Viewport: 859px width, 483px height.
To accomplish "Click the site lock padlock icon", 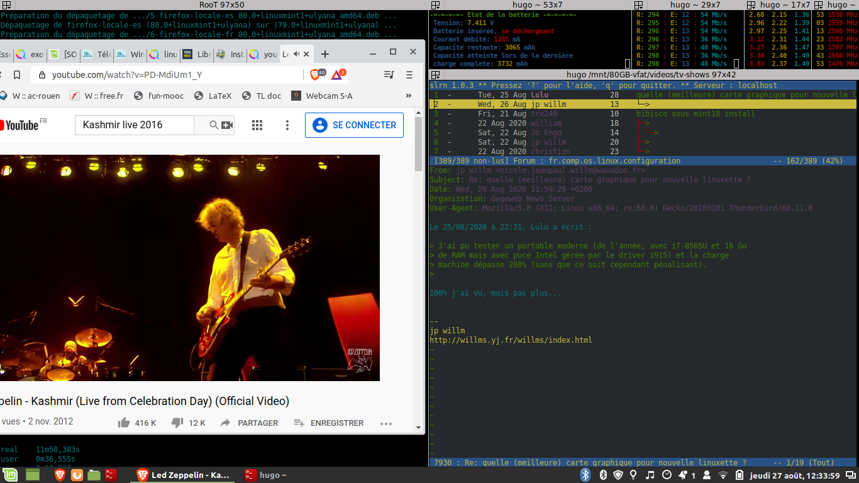I will (x=42, y=75).
